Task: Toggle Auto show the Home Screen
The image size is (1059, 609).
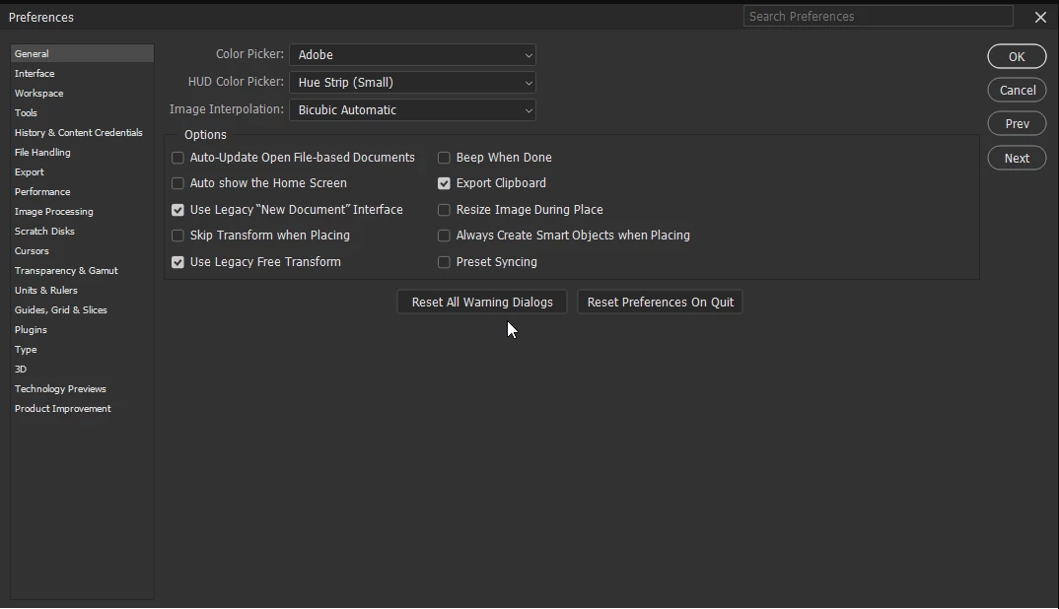Action: click(x=177, y=183)
